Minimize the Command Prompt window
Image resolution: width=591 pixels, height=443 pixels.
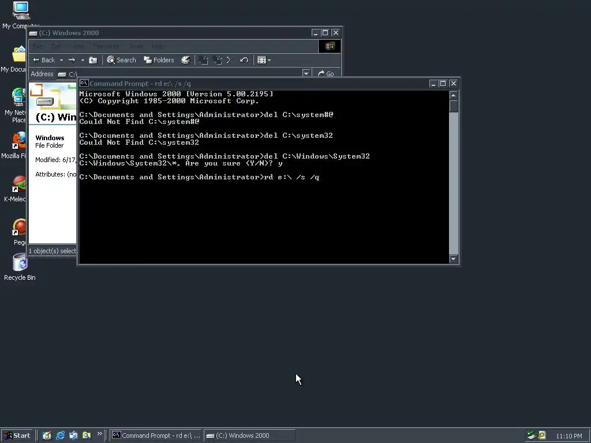pos(433,84)
